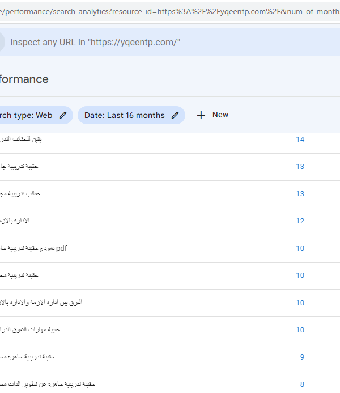Open the Date: Last 16 months filter
Image resolution: width=340 pixels, height=393 pixels.
point(131,115)
